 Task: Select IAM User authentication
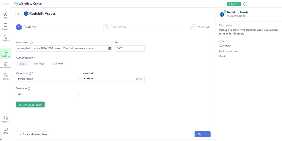click(39, 64)
